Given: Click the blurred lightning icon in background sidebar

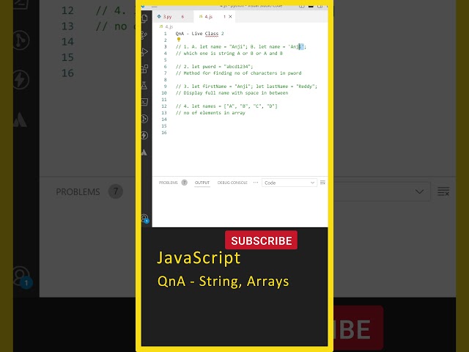Looking at the screenshot, I should [21, 80].
